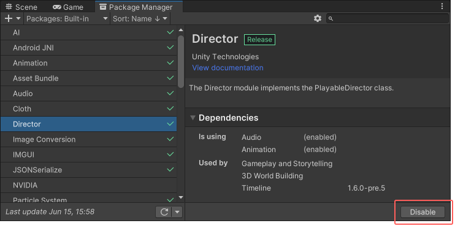Open the Packages: Built-in scope dropdown

(67, 19)
